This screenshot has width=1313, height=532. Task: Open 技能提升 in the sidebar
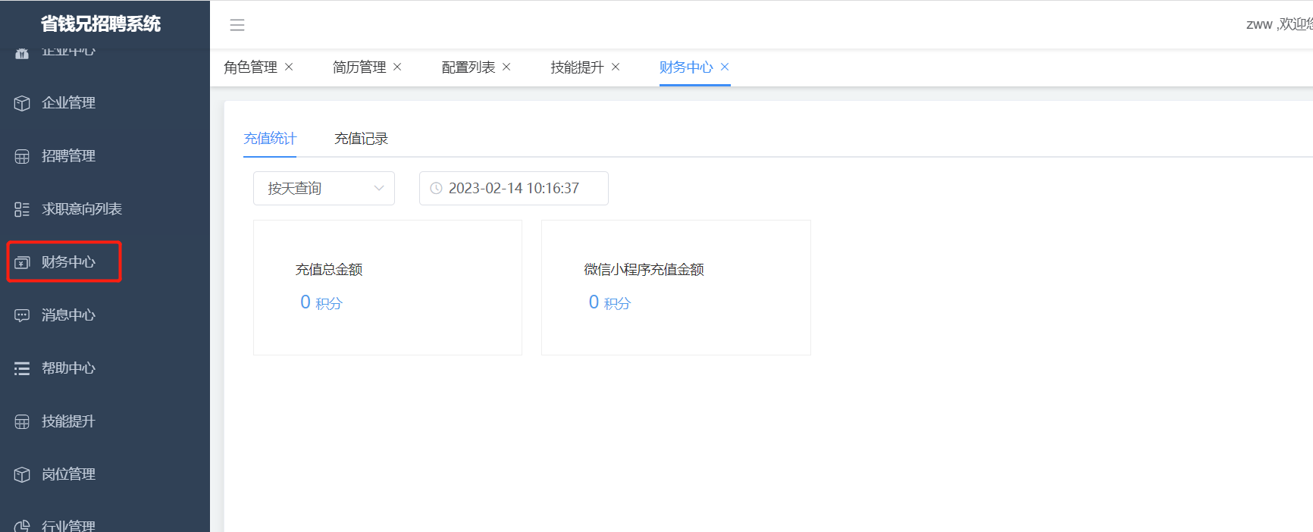coord(68,421)
